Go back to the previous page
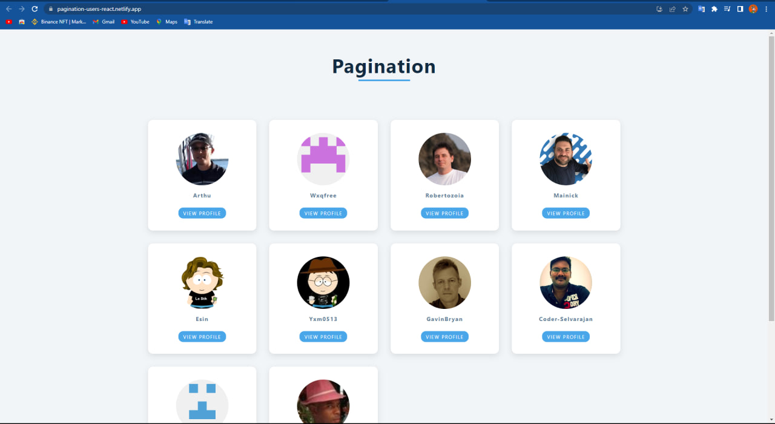 [8, 9]
